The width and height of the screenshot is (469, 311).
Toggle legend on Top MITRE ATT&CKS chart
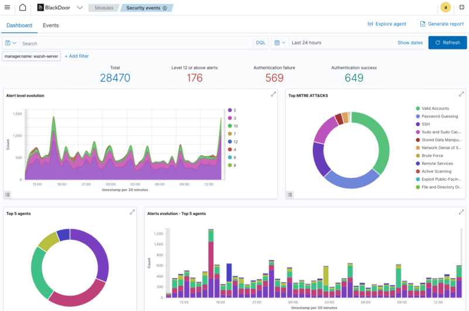point(290,194)
